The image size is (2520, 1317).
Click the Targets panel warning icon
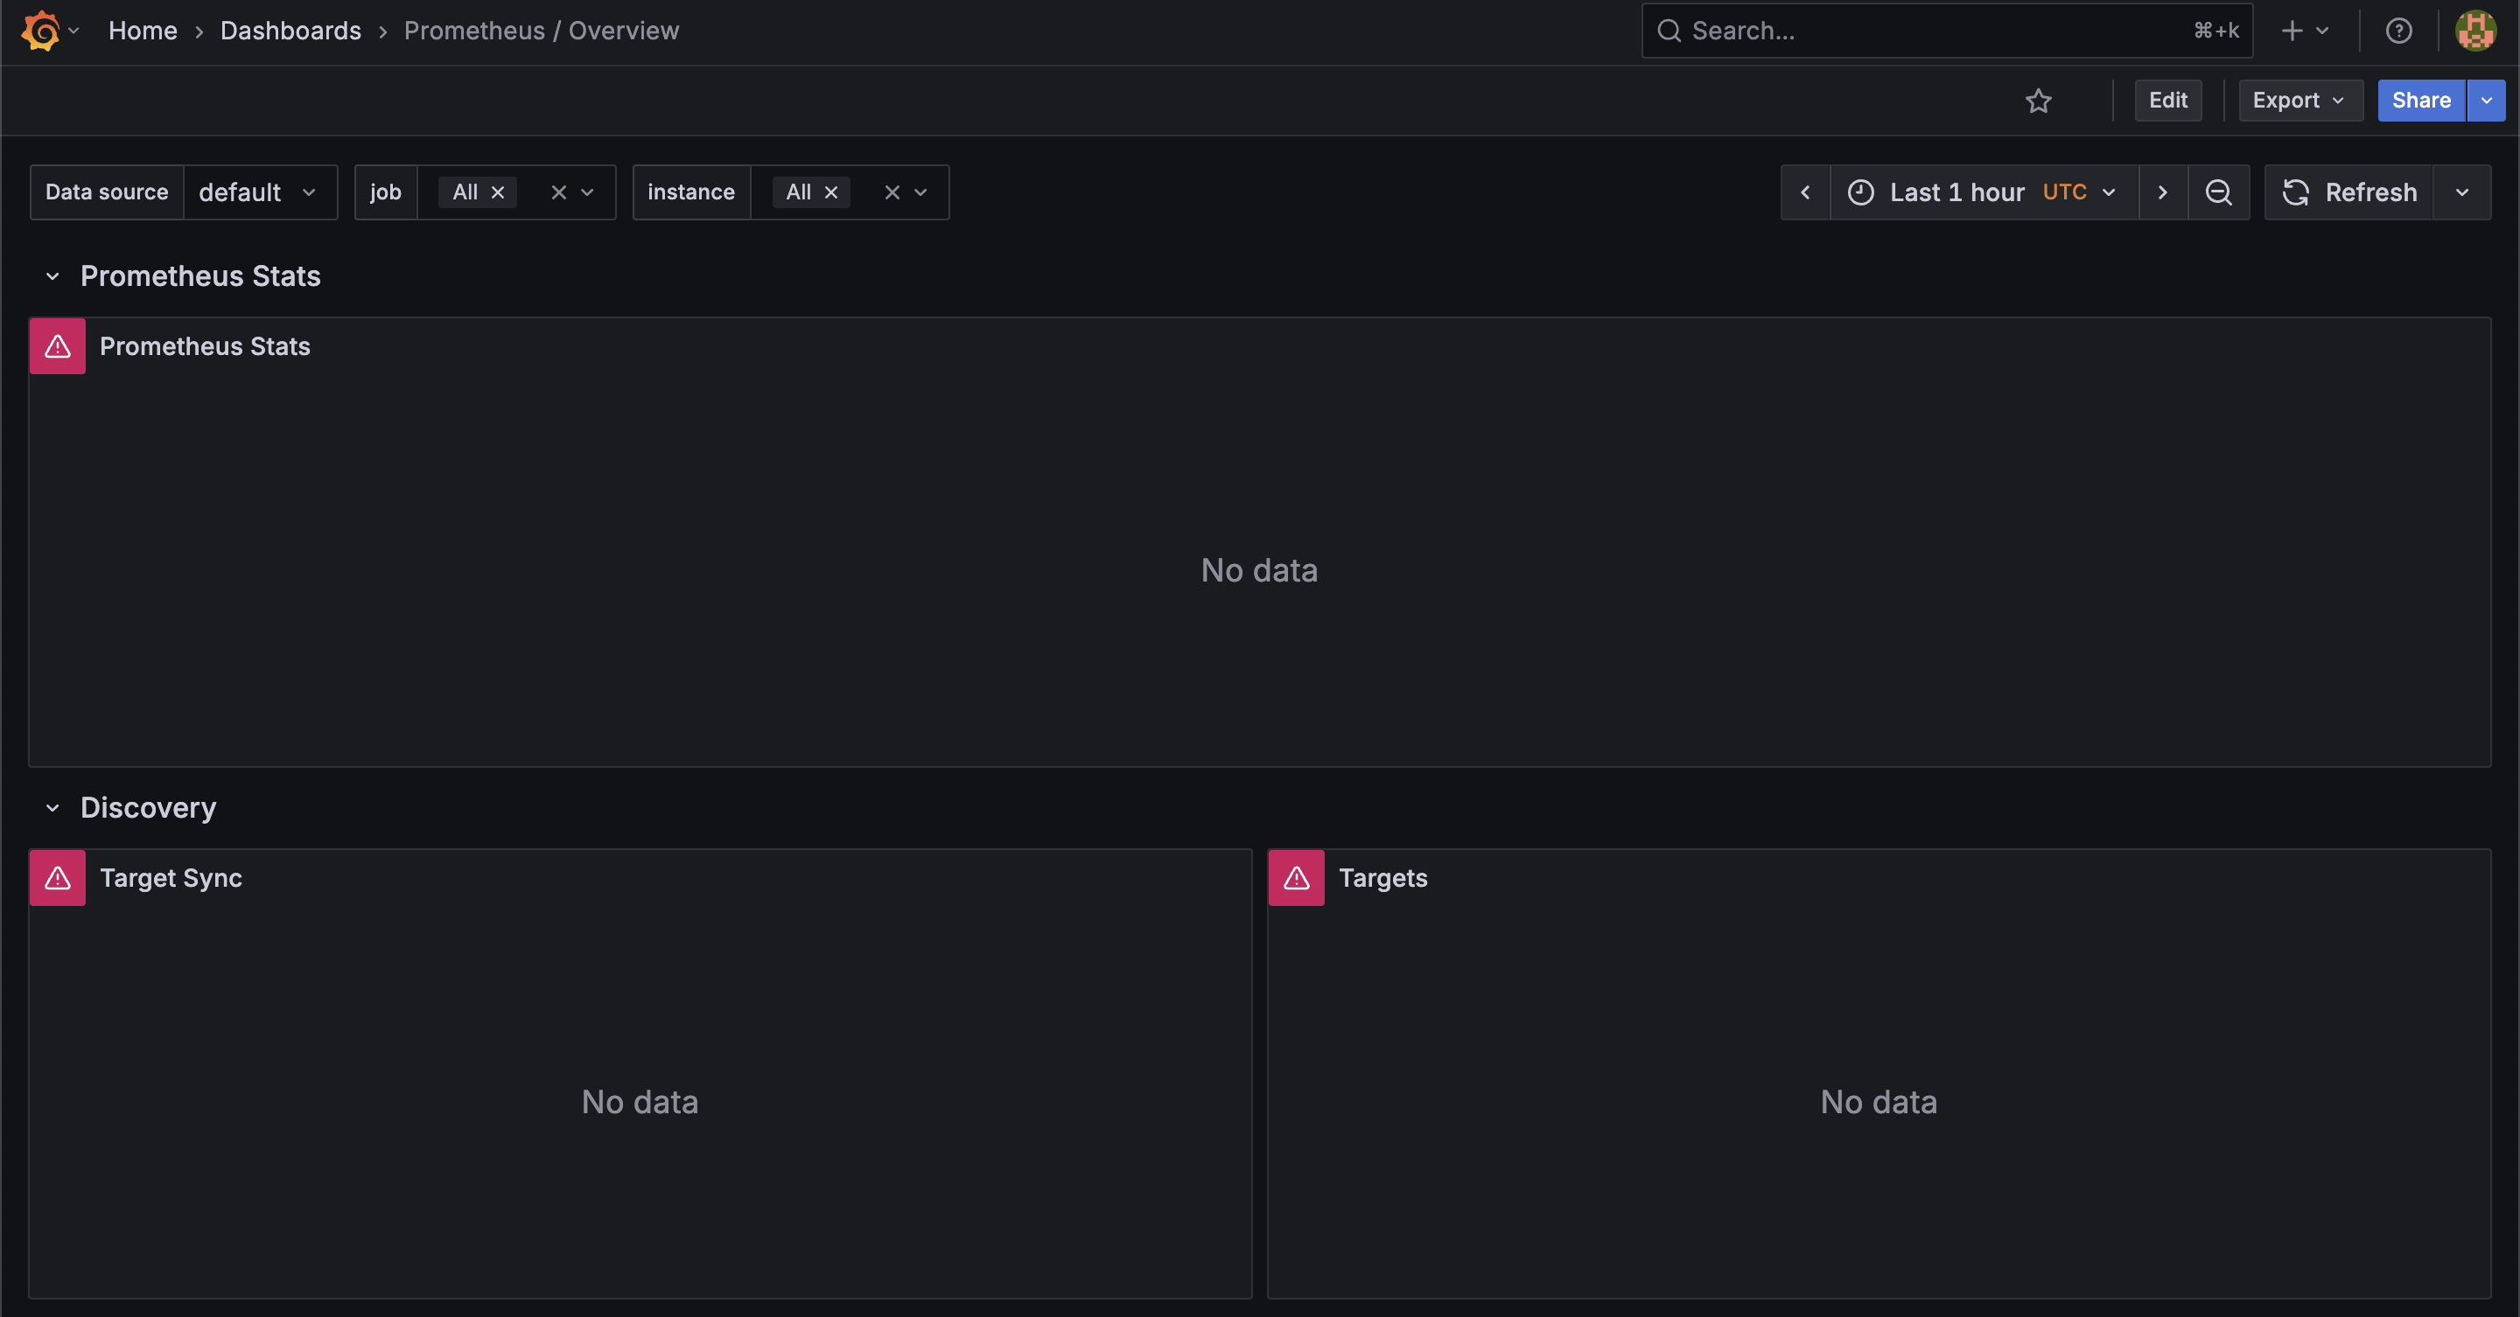[x=1296, y=878]
